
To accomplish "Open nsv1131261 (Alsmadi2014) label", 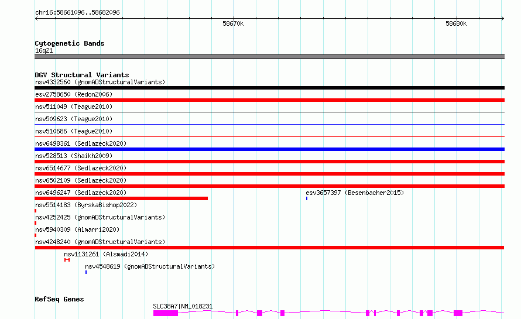I will coord(106,254).
